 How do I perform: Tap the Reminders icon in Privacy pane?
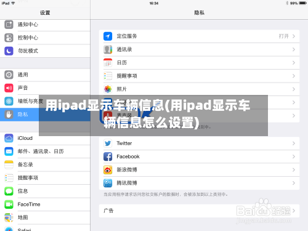pyautogui.click(x=108, y=76)
